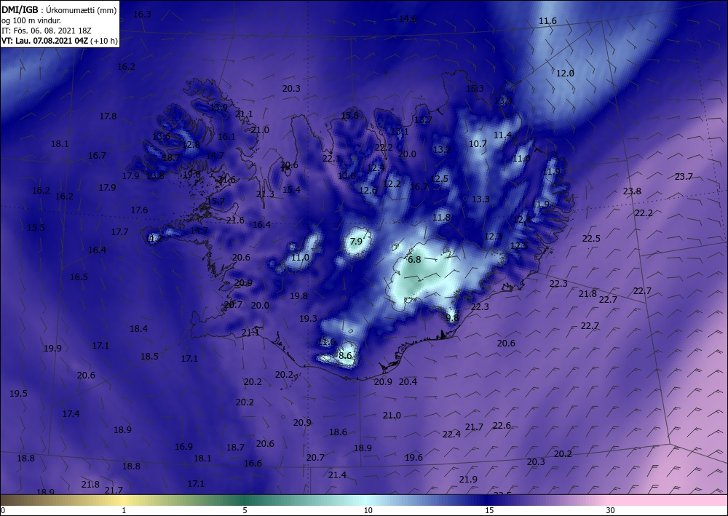Click the map value 17.6
728x516 pixels.
click(139, 210)
